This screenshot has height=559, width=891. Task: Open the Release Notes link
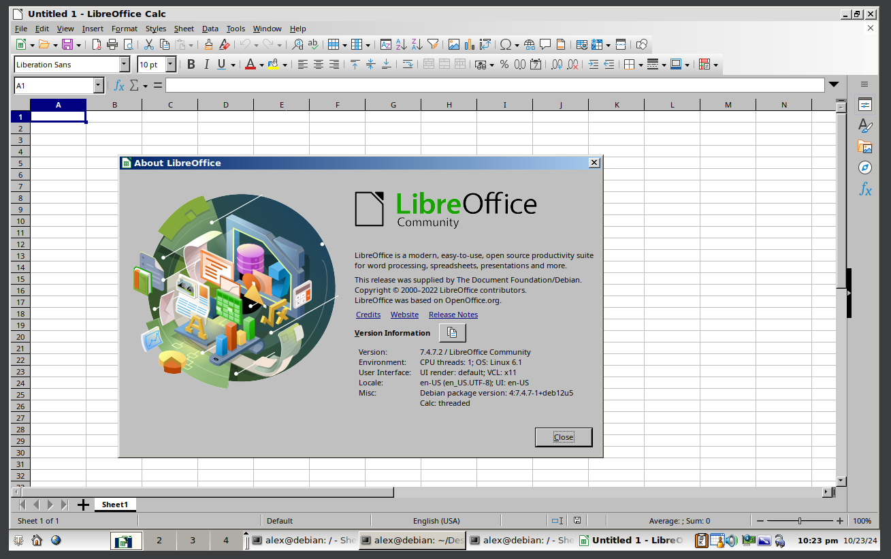click(453, 315)
